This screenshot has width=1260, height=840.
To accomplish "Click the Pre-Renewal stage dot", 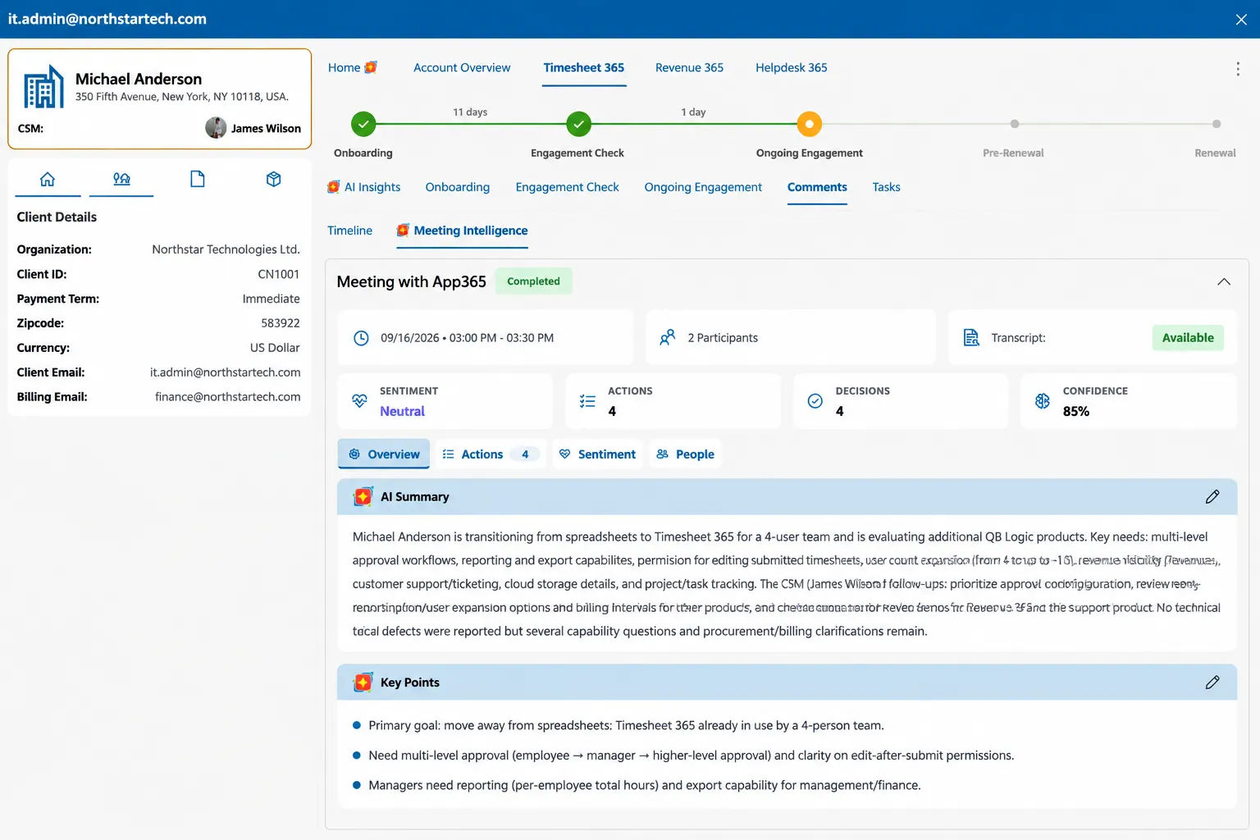I will (x=1015, y=124).
